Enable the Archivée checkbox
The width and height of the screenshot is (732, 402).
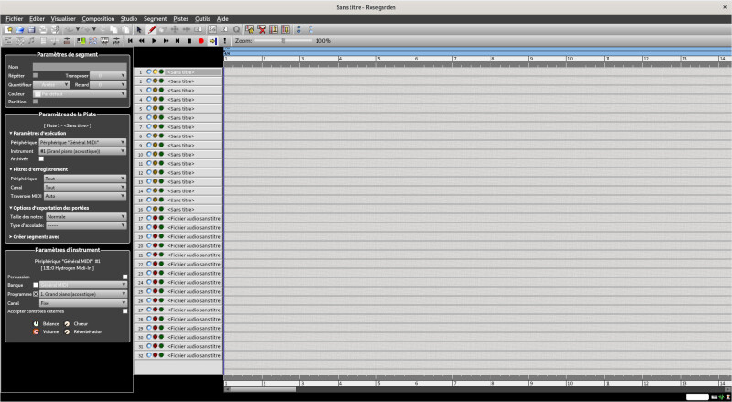tap(41, 159)
